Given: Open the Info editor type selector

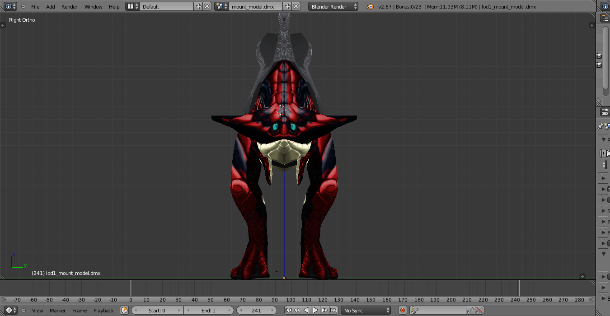Looking at the screenshot, I should pyautogui.click(x=10, y=6).
